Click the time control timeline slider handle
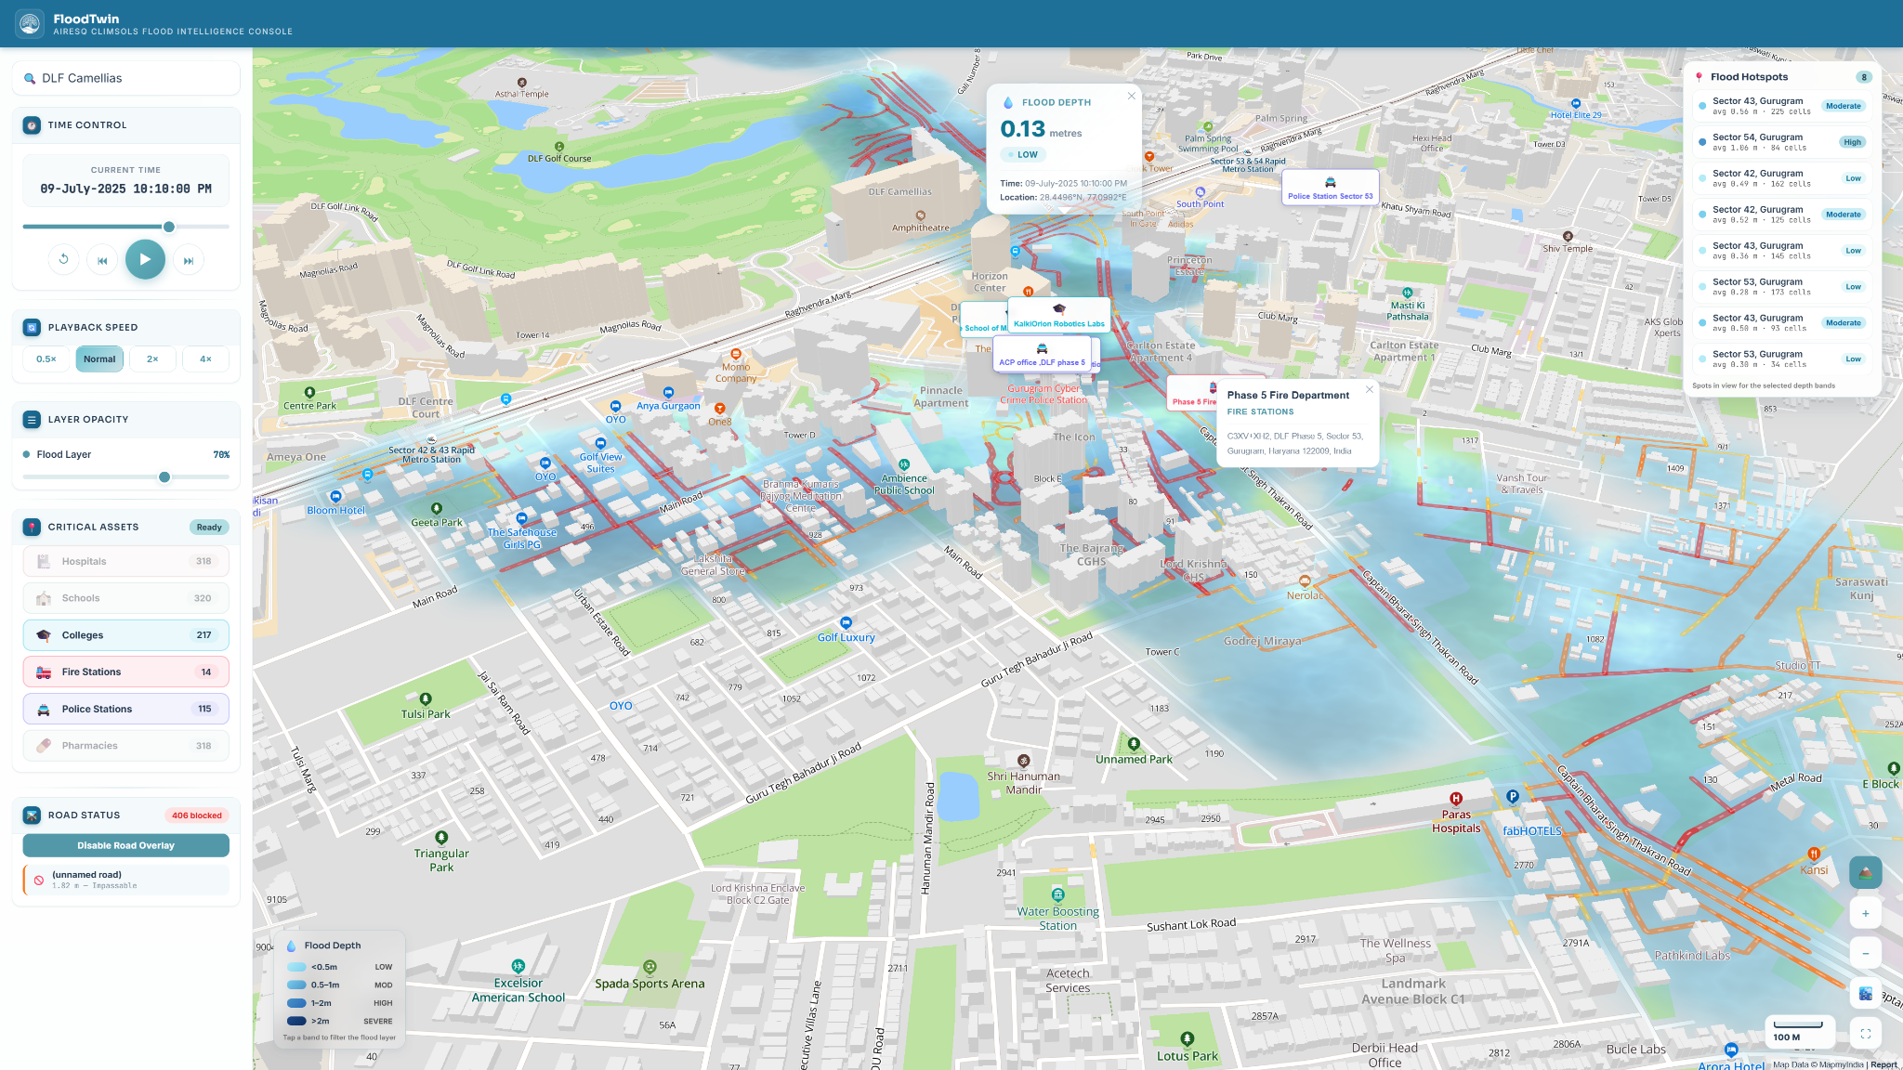 [168, 227]
